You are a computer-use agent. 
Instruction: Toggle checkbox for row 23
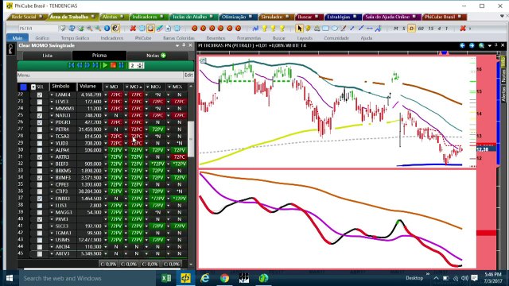point(40,102)
